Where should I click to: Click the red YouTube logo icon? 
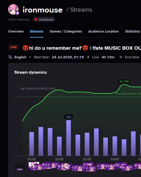click(36, 20)
